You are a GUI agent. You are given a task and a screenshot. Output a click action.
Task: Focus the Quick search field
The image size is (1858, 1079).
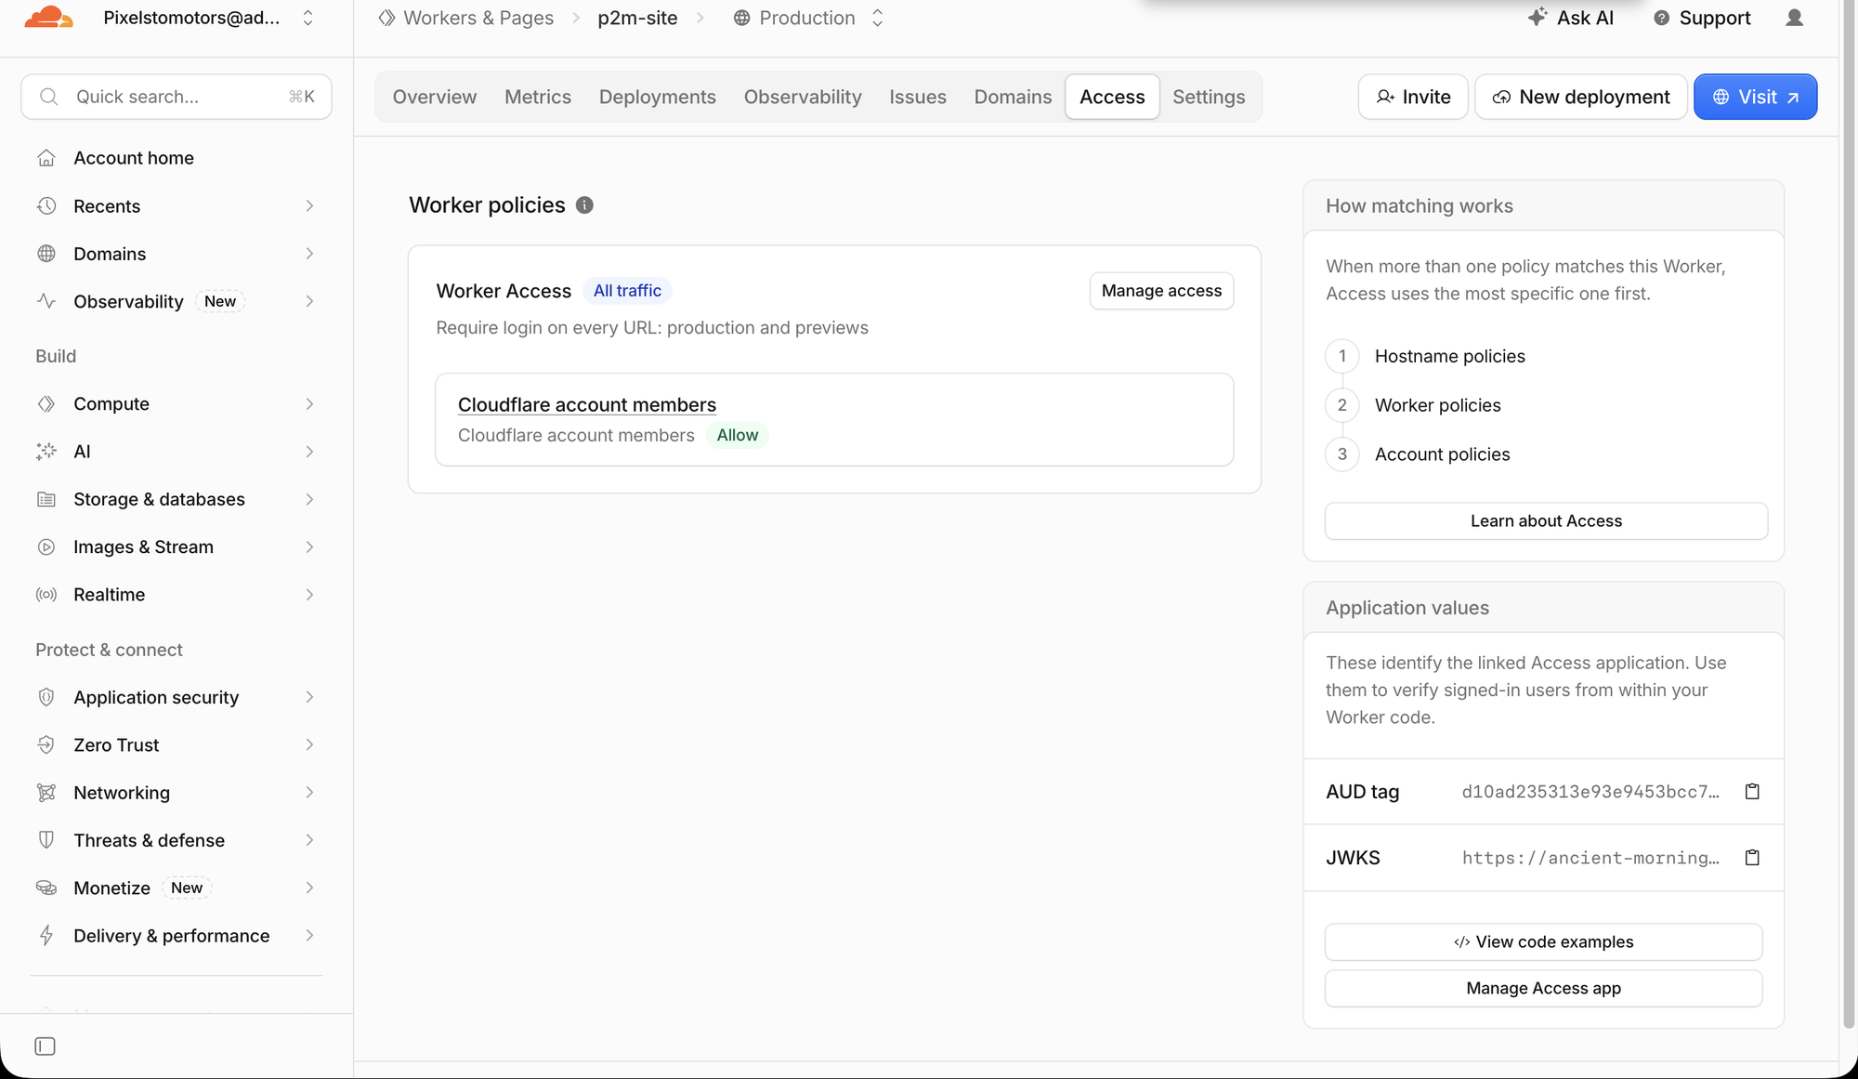pyautogui.click(x=177, y=97)
